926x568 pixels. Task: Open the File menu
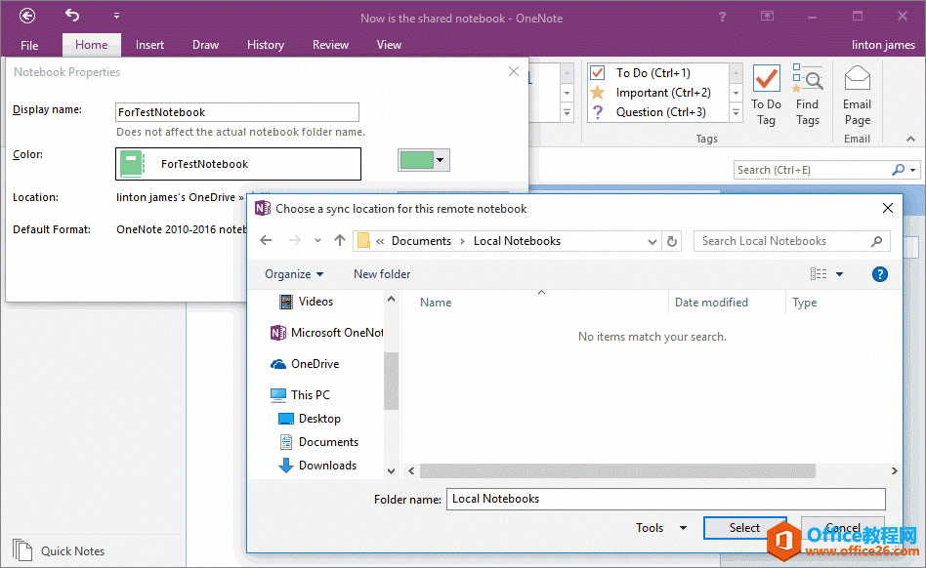pyautogui.click(x=29, y=45)
